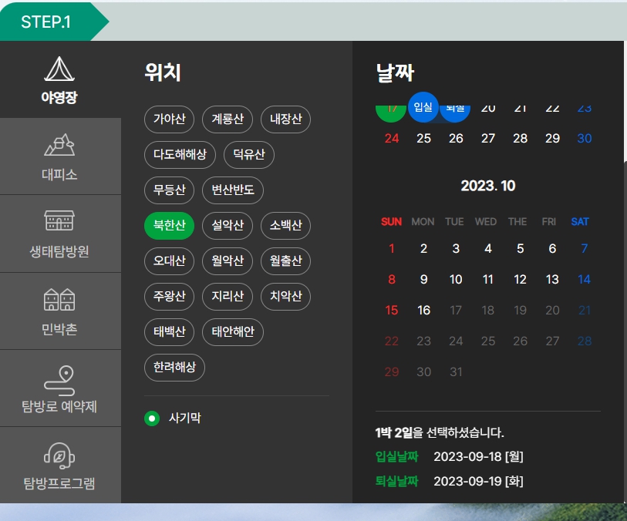
Task: Pick October 11 on the calendar
Action: (x=488, y=279)
